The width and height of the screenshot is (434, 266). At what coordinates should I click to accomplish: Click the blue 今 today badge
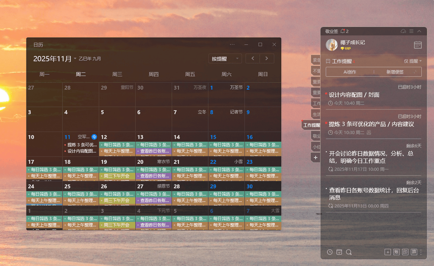point(94,137)
